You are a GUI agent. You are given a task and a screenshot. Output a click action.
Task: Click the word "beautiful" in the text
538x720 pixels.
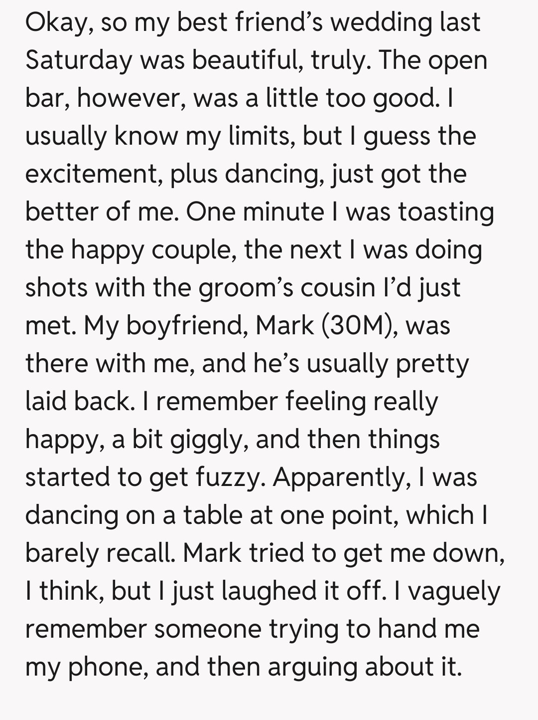247,61
